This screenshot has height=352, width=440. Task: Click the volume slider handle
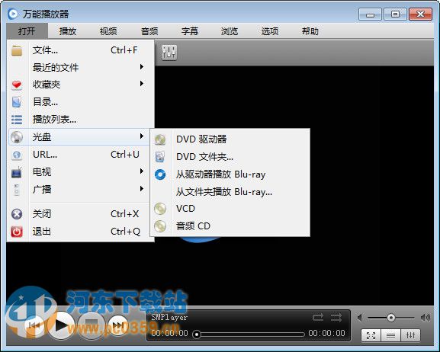(391, 318)
